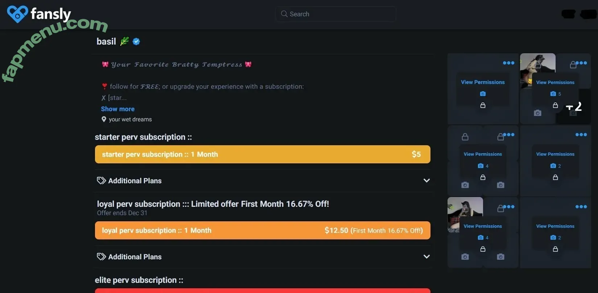Click View Permissions on the first tile
The height and width of the screenshot is (293, 598).
(x=483, y=82)
